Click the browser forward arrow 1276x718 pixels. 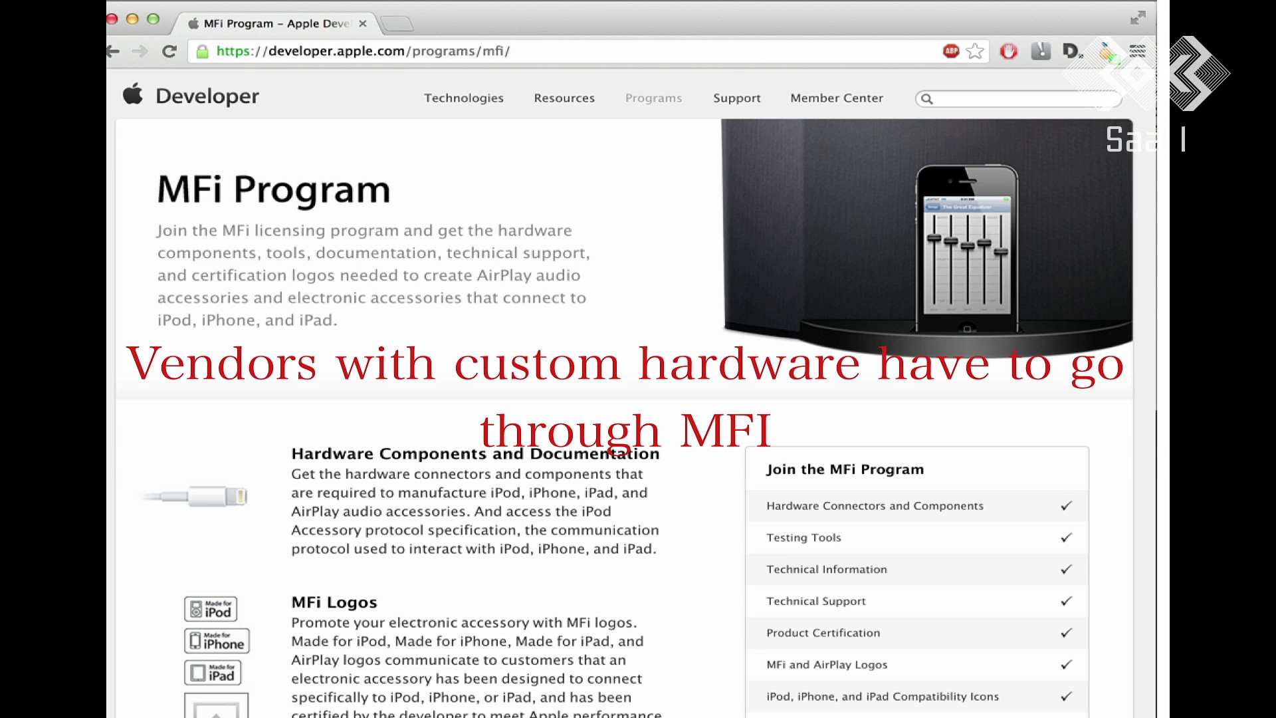pos(140,51)
